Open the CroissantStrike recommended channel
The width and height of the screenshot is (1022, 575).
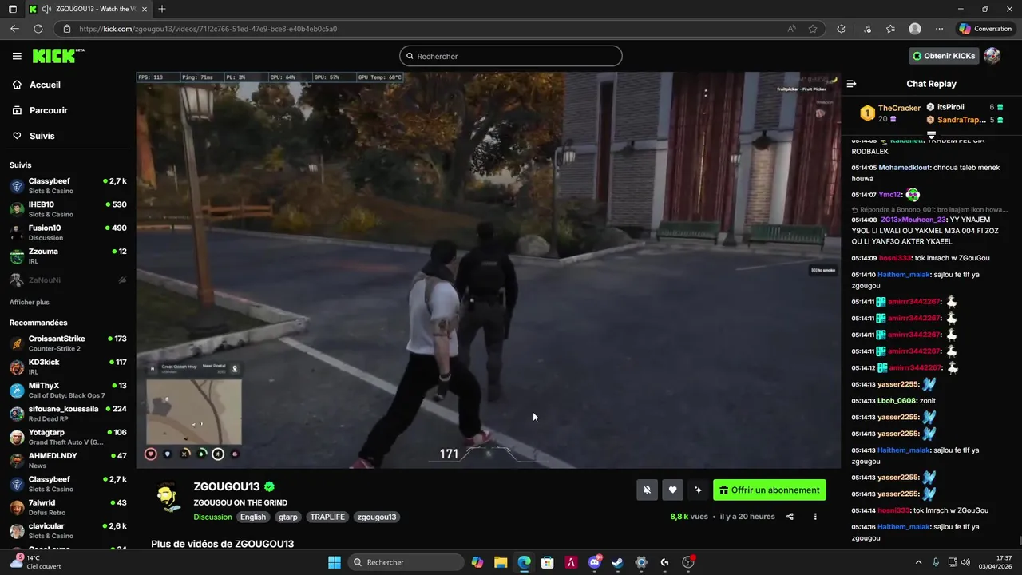(68, 343)
